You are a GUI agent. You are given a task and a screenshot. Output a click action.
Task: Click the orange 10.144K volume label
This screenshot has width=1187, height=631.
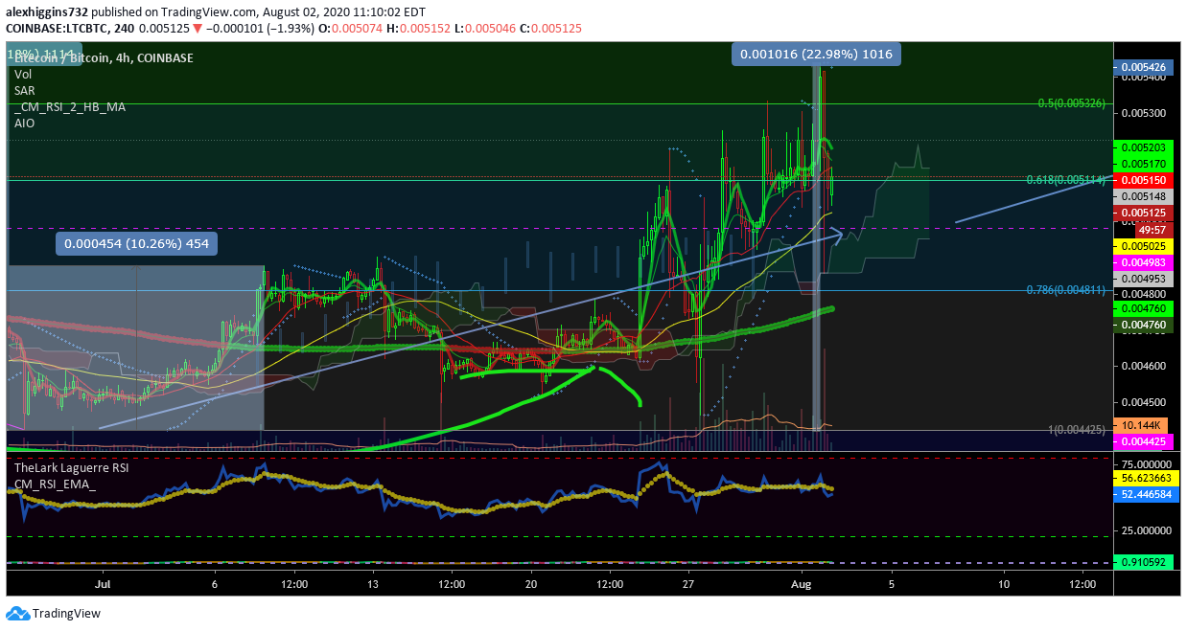(1141, 425)
